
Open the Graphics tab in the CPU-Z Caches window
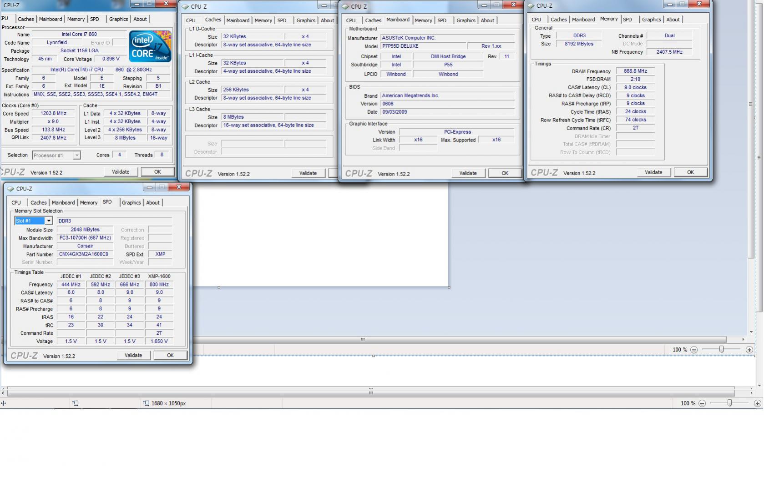click(x=306, y=20)
